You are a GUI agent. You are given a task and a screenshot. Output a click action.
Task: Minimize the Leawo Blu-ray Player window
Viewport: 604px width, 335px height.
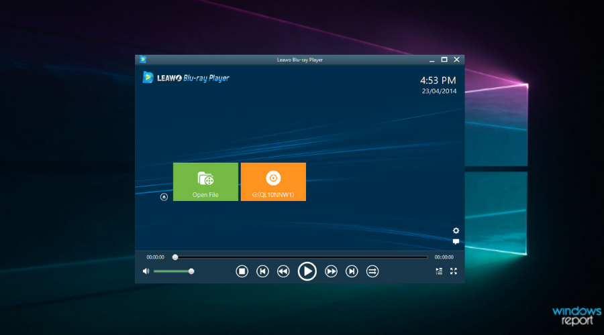click(432, 60)
